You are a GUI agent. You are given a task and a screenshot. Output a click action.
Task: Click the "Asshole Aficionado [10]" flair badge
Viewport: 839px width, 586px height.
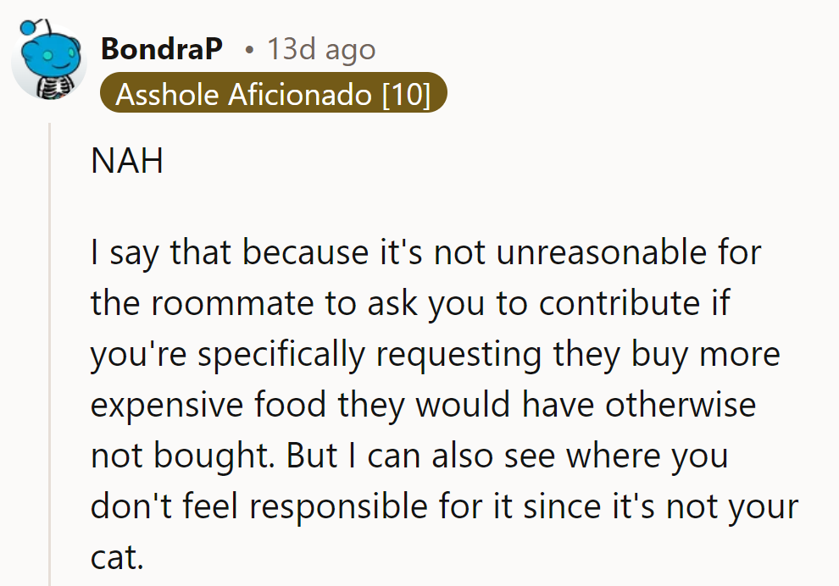[273, 94]
